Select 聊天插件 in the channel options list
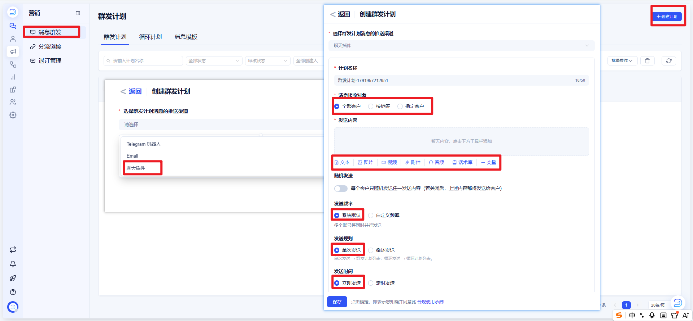The width and height of the screenshot is (693, 321). click(x=136, y=168)
